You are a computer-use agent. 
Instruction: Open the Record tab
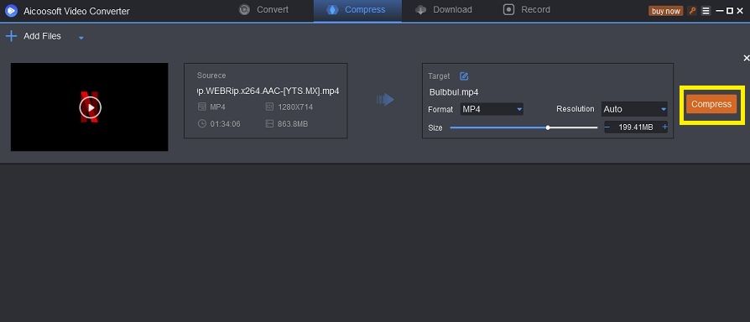tap(527, 9)
